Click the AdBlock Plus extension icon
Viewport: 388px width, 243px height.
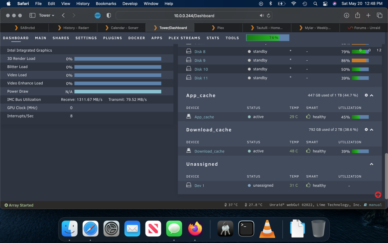click(97, 16)
